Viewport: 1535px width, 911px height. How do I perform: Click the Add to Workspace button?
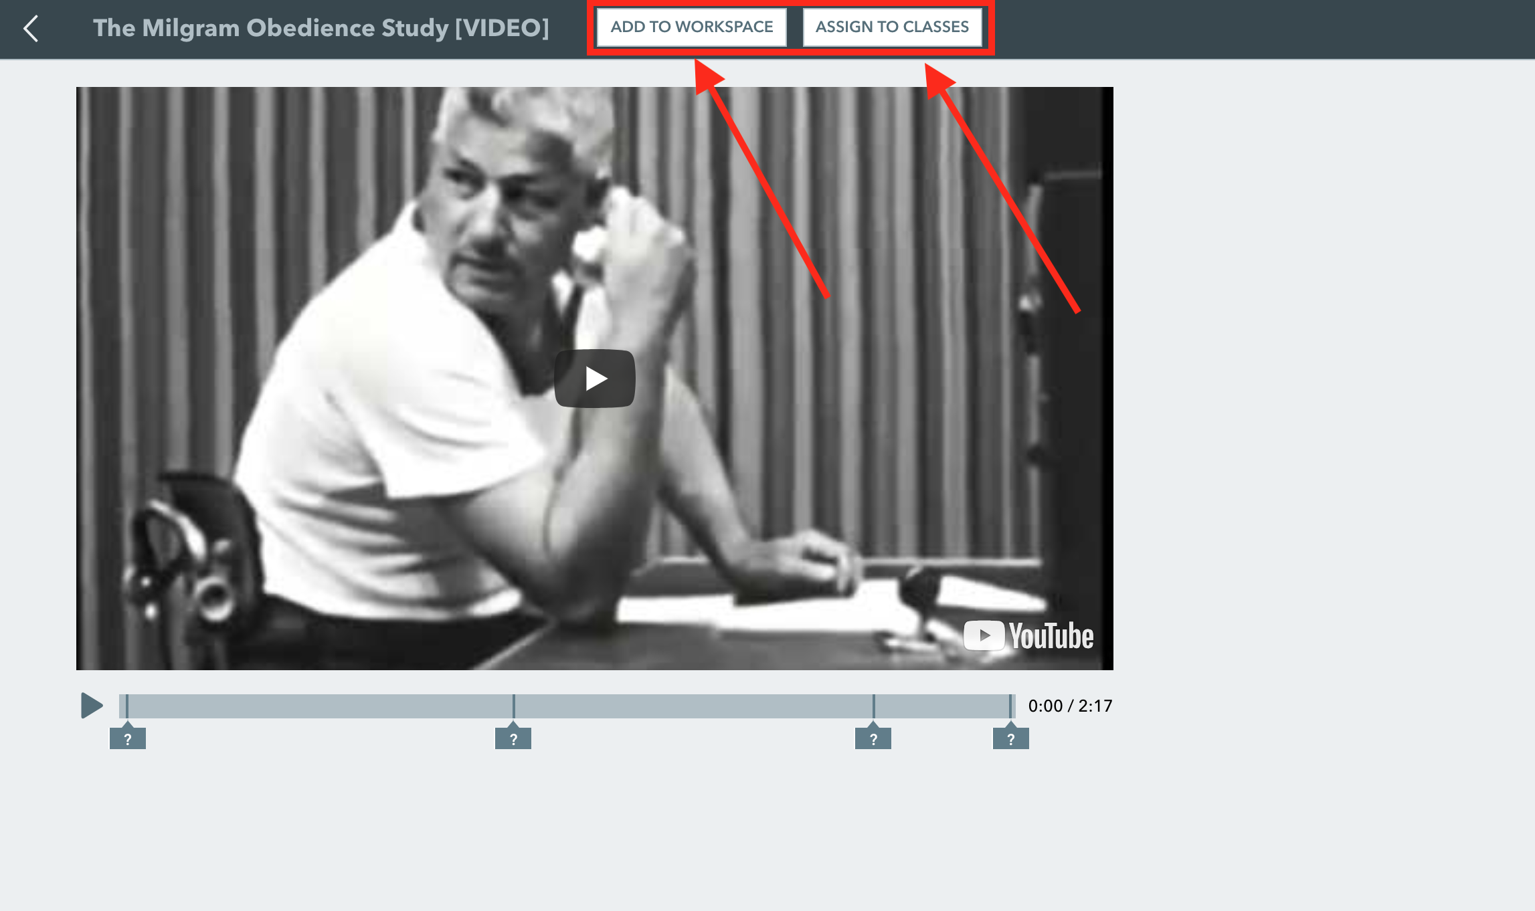click(691, 27)
